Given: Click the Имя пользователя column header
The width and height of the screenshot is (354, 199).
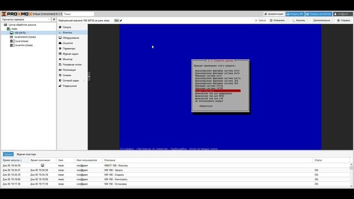Looking at the screenshot, I should [88, 160].
